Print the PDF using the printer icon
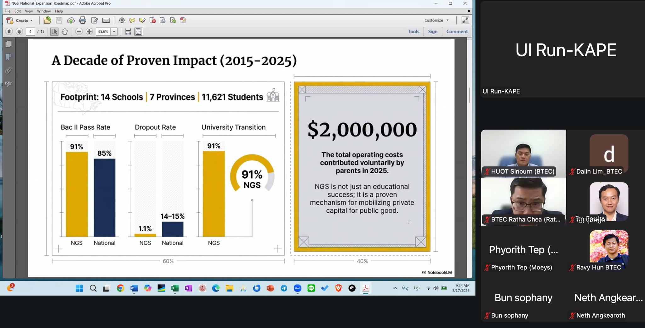Viewport: 645px width, 328px height. pos(83,20)
